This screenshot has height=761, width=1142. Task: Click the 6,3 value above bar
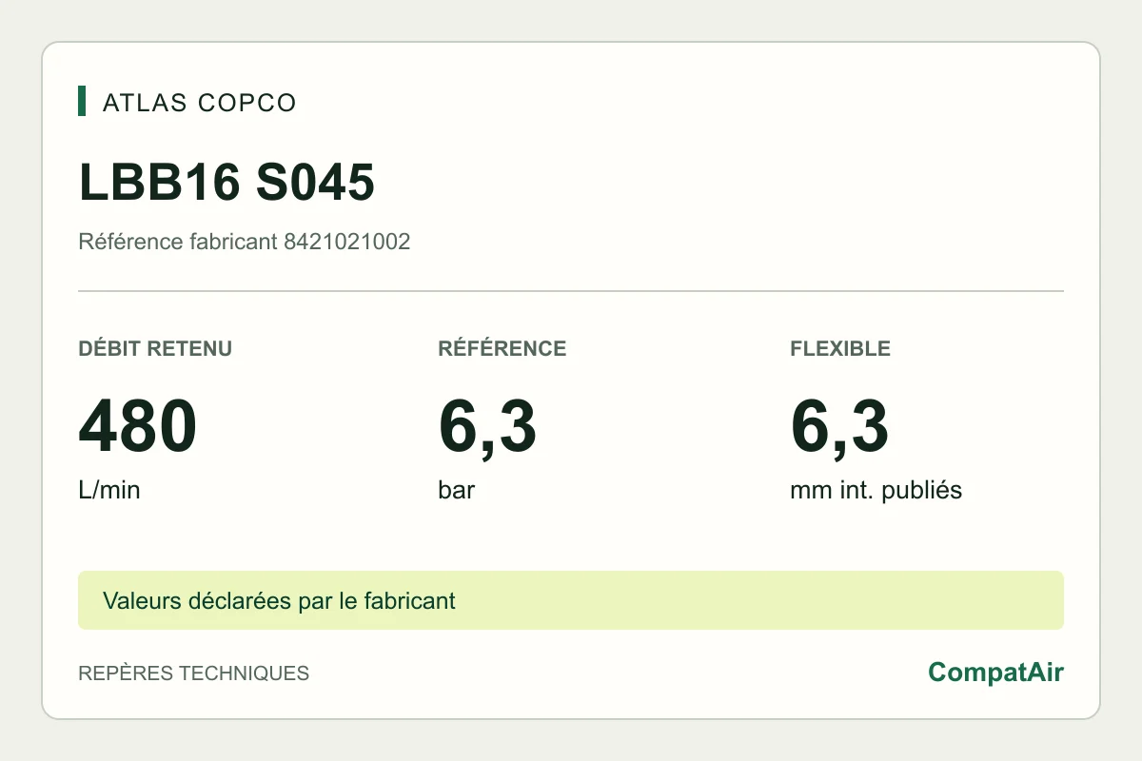tap(487, 427)
